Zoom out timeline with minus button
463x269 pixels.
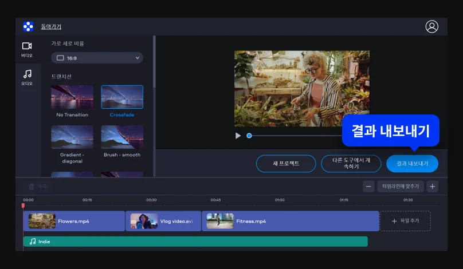(368, 187)
